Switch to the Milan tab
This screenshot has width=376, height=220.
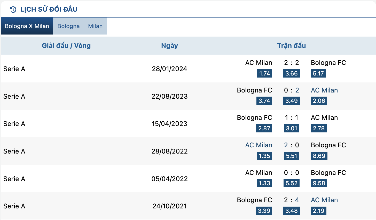tap(95, 26)
